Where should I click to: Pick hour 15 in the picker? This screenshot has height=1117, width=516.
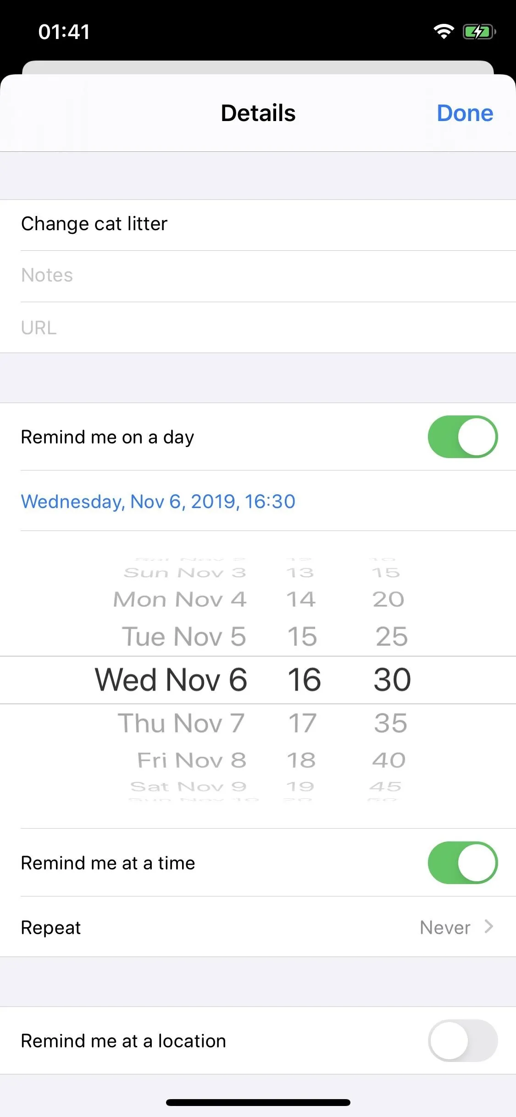tap(302, 636)
